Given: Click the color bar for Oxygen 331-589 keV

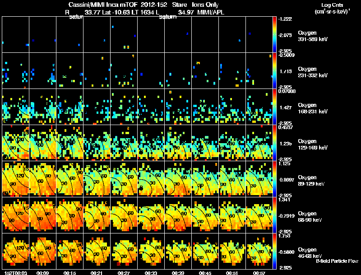Looking at the screenshot, I should [x=274, y=35].
